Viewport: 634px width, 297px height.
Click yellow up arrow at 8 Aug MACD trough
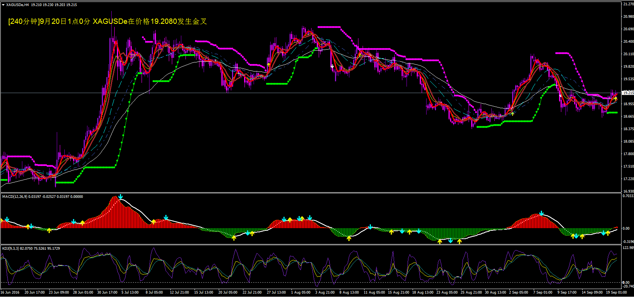click(x=349, y=238)
